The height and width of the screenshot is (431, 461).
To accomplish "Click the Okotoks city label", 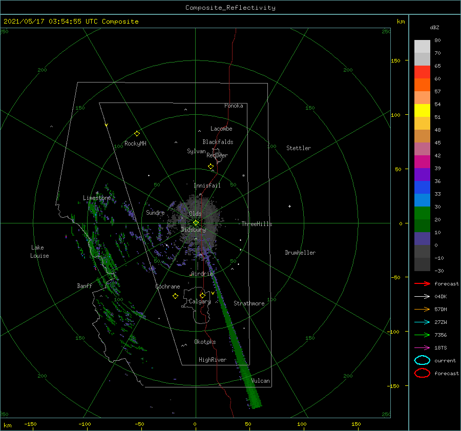I will [205, 342].
